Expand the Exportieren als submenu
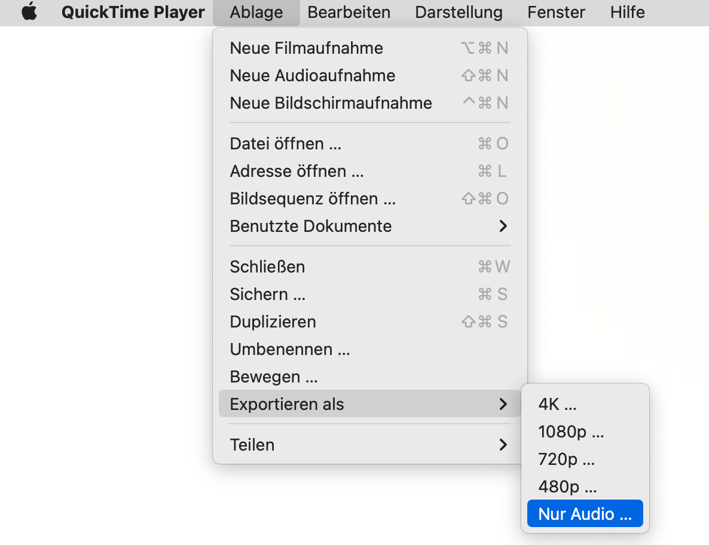This screenshot has height=545, width=709. point(287,404)
